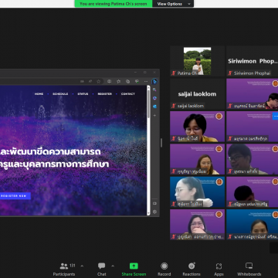This screenshot has height=278, width=278.
Task: Select the SCHEDULE menu on the webpage
Action: 60,94
